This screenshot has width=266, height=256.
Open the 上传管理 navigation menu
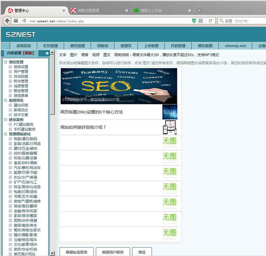tap(151, 46)
